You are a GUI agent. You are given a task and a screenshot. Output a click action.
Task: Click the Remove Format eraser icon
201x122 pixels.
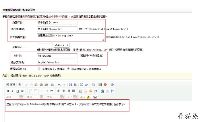(x=86, y=85)
